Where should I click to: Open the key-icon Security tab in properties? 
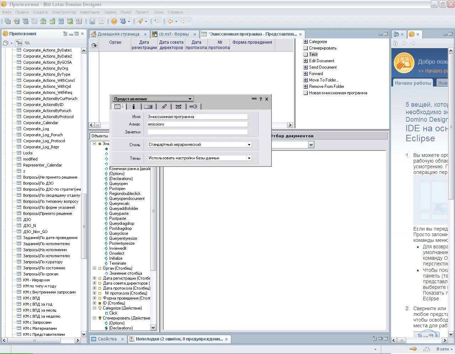(x=193, y=106)
